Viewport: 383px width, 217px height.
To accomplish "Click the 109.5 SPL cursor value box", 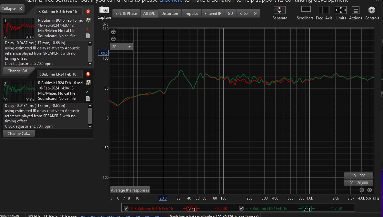I will pyautogui.click(x=103, y=53).
